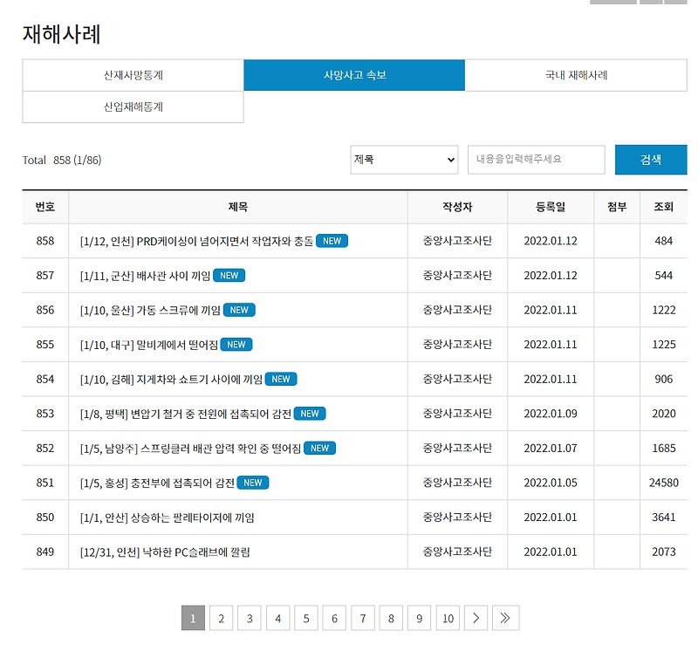Viewport: 698px width, 665px height.
Task: Open post 856 가동 스크류에 끼임
Action: coord(150,310)
